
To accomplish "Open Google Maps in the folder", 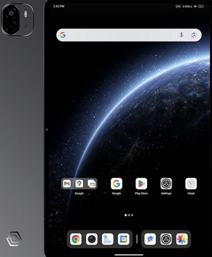I will (79, 184).
